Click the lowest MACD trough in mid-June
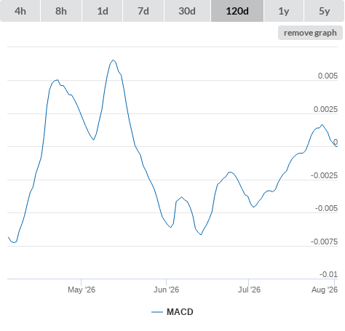The height and width of the screenshot is (331, 345). (201, 234)
